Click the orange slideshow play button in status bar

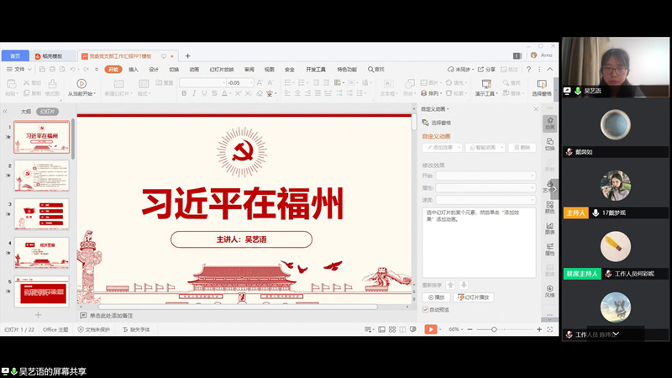pyautogui.click(x=430, y=329)
